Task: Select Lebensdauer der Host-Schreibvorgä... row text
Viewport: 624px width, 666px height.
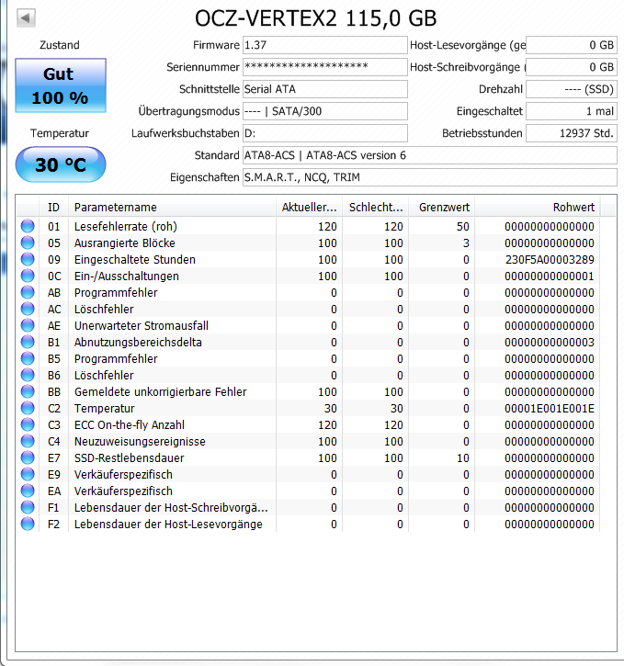Action: tap(171, 508)
